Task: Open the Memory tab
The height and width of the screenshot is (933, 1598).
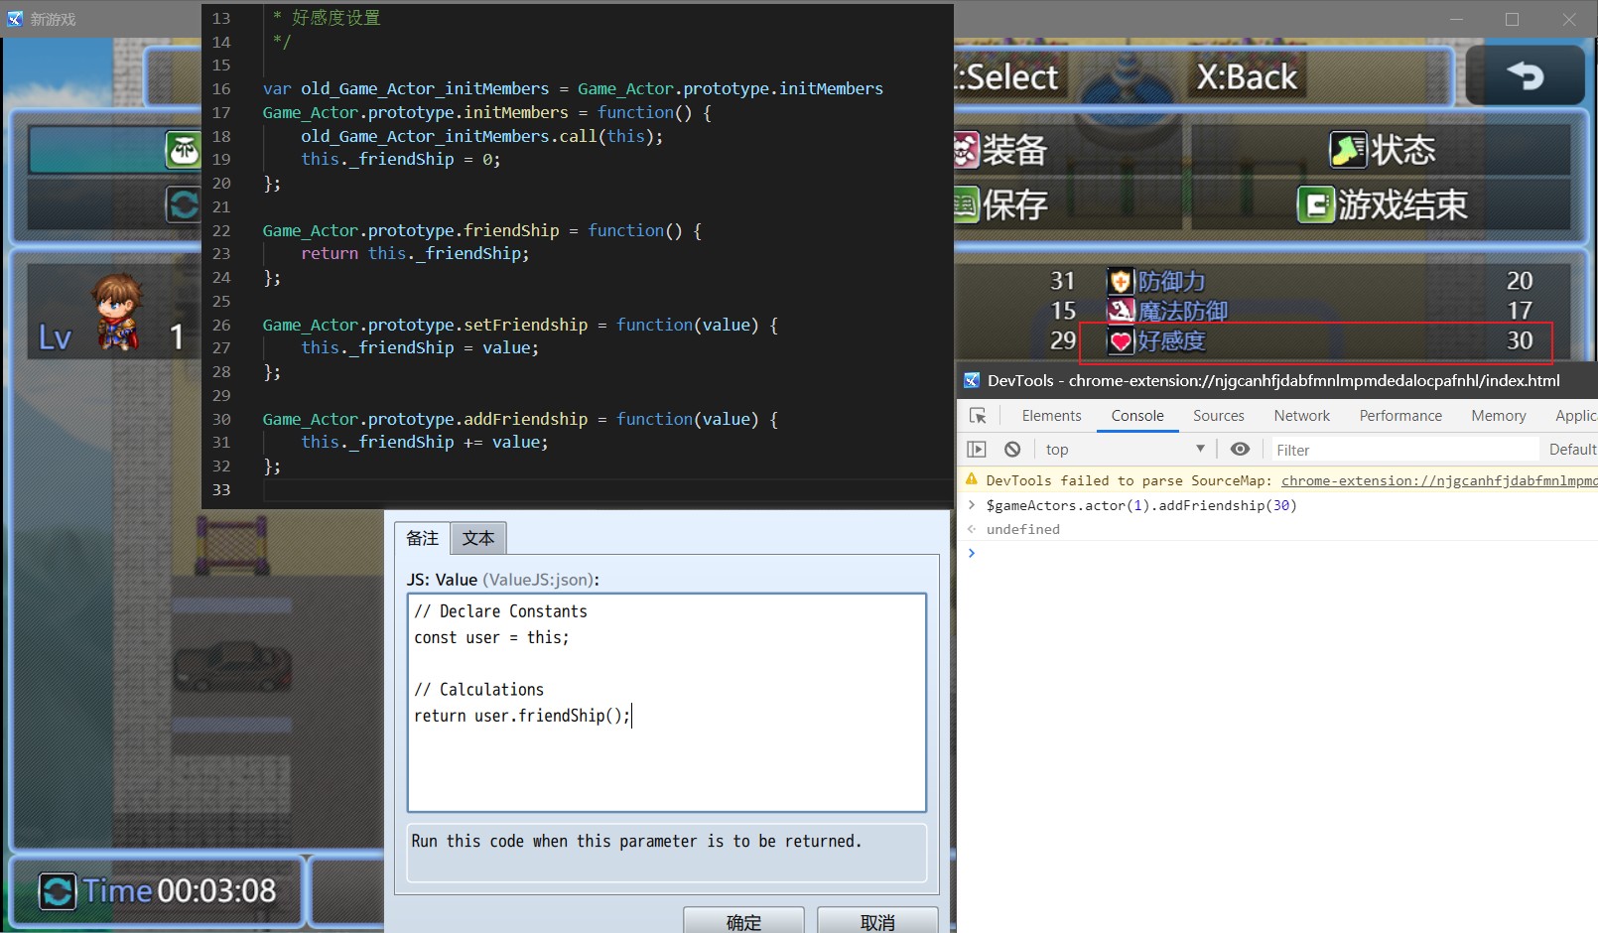Action: (x=1498, y=416)
